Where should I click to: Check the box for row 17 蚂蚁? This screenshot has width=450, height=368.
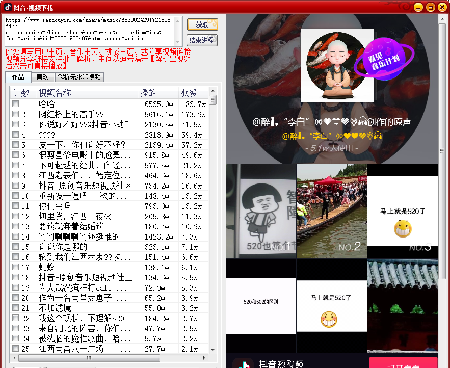(x=15, y=267)
